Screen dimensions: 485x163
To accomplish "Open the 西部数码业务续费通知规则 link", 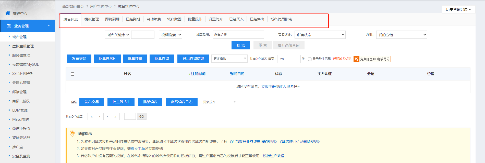I will (x=253, y=142).
